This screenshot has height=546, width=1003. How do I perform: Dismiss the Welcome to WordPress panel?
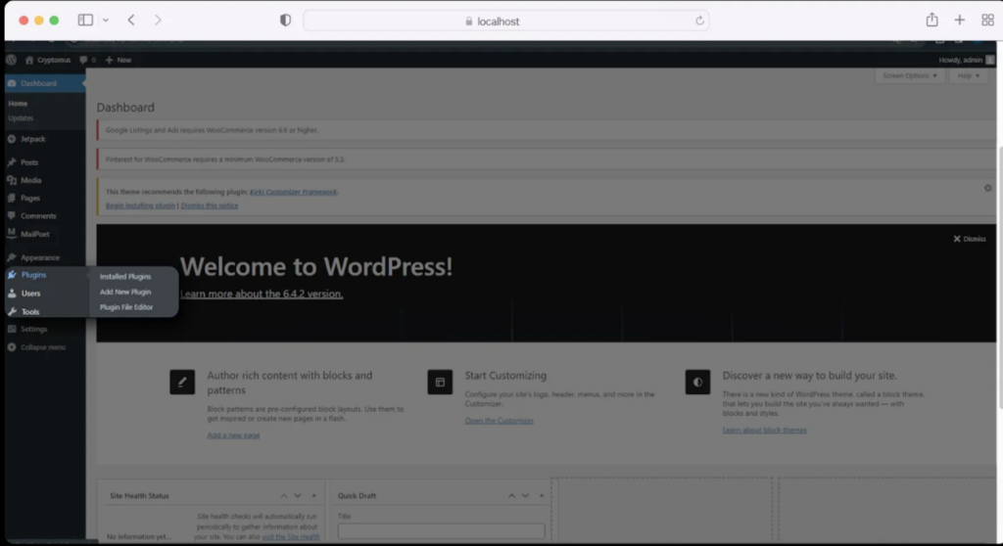[969, 239]
